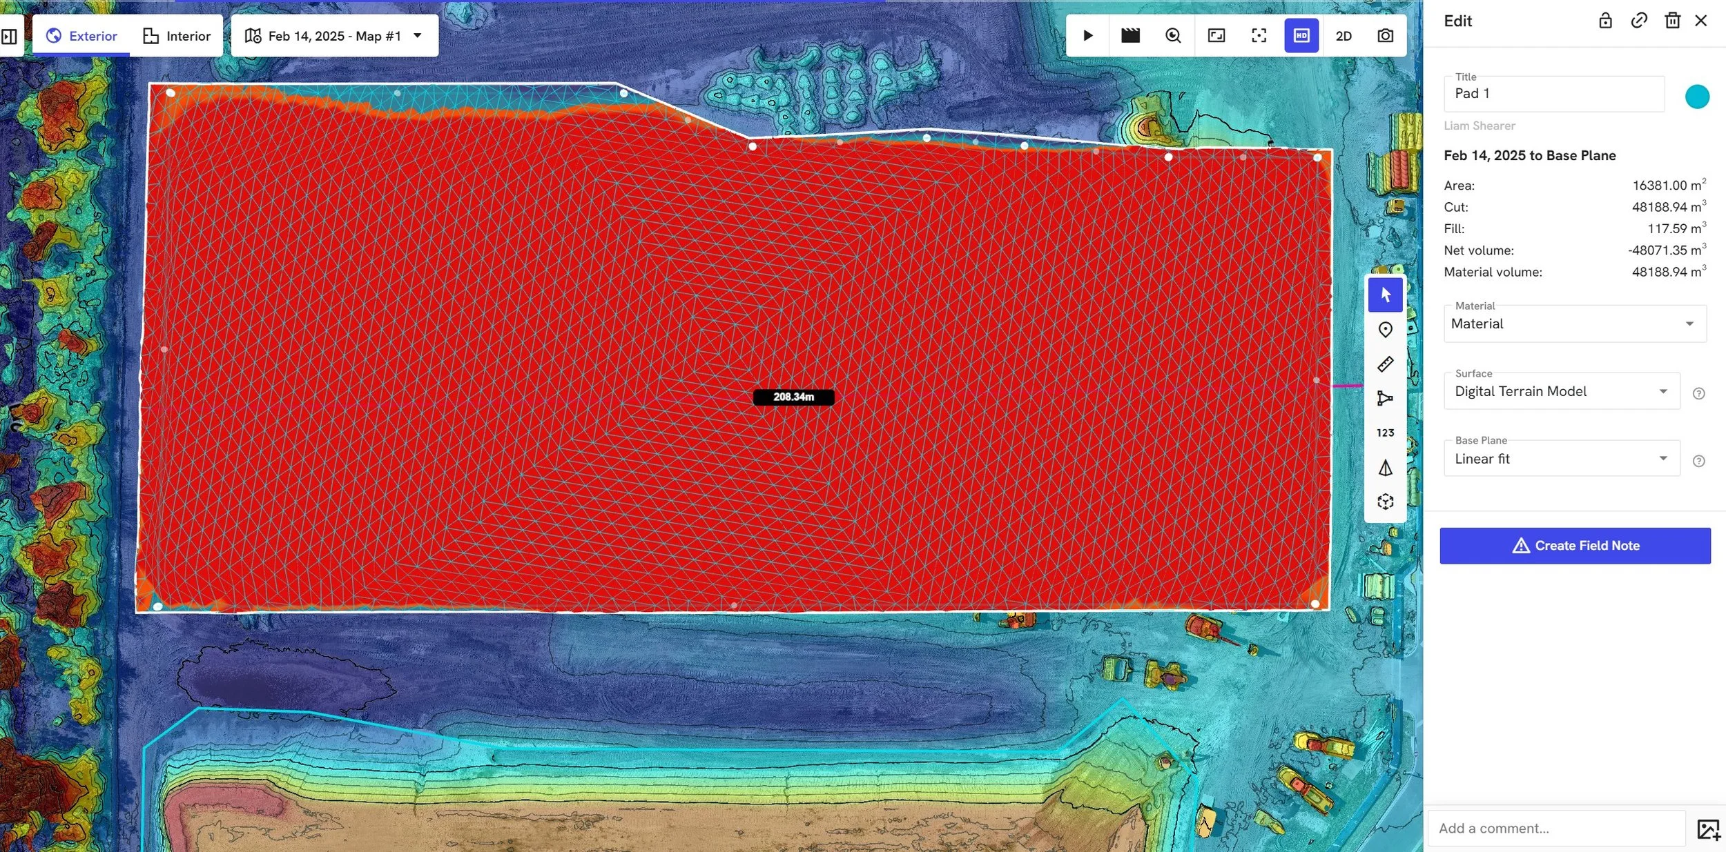Screen dimensions: 1726x852
Task: Click the Create Field Note button
Action: pos(1575,545)
